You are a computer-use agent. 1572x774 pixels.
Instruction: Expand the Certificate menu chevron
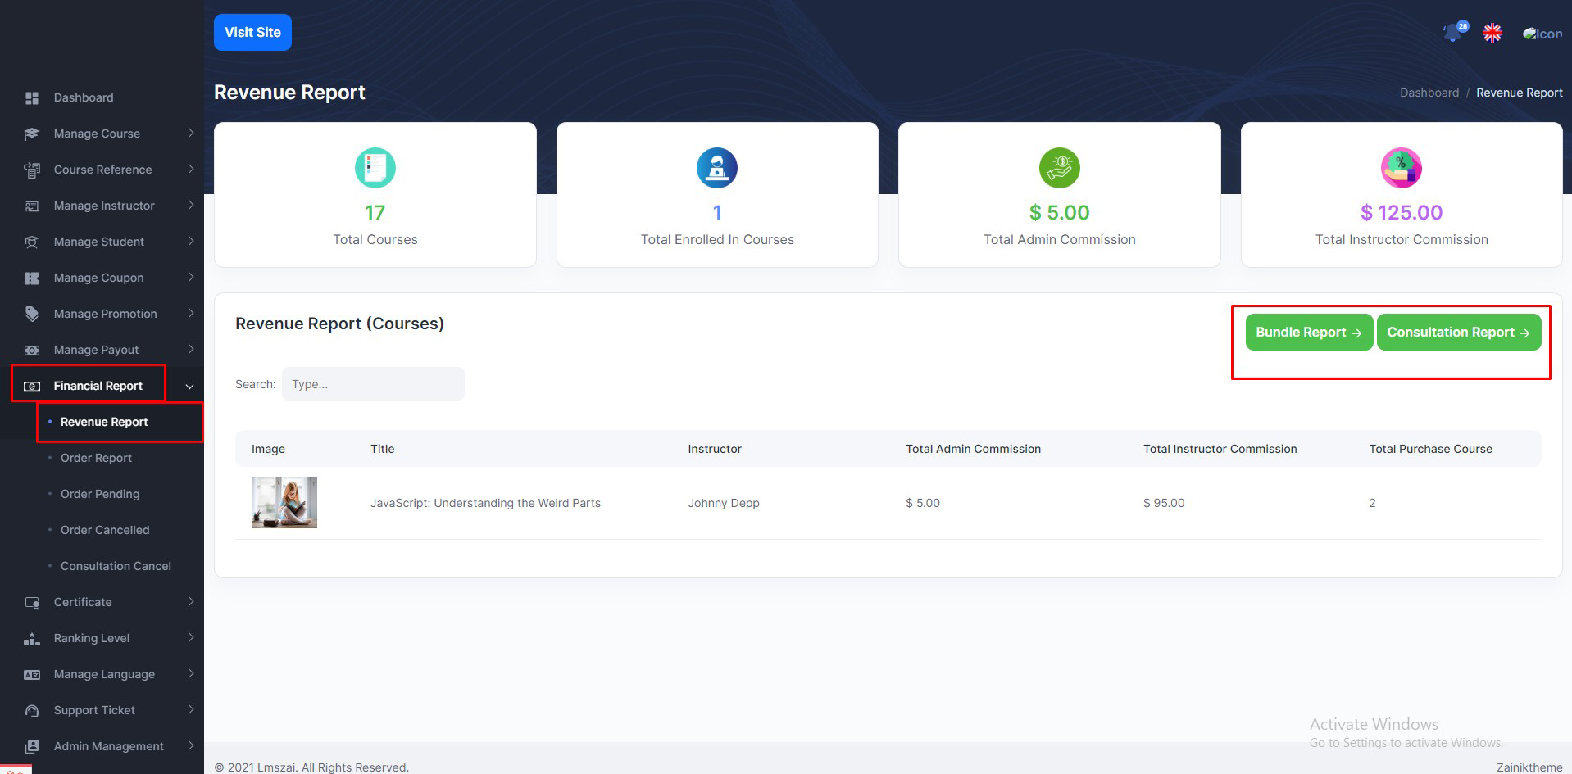191,601
